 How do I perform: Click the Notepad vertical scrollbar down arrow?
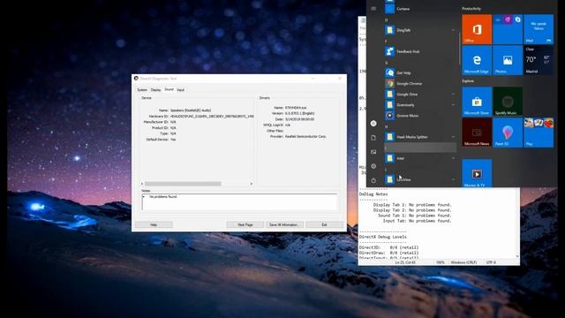(x=517, y=257)
